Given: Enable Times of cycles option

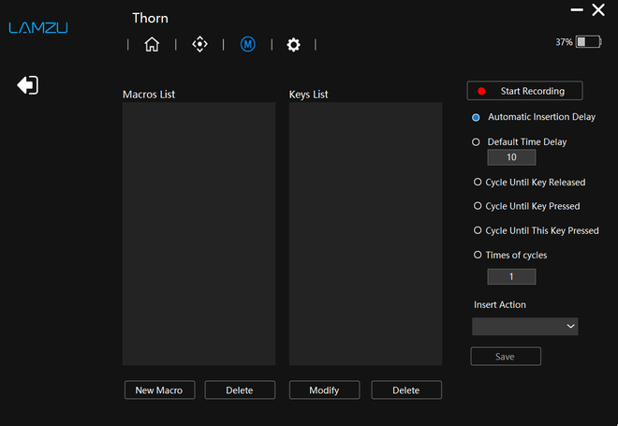Looking at the screenshot, I should [478, 255].
